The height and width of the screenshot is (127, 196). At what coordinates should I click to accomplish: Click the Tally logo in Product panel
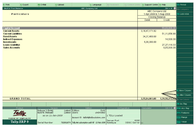click(x=20, y=113)
